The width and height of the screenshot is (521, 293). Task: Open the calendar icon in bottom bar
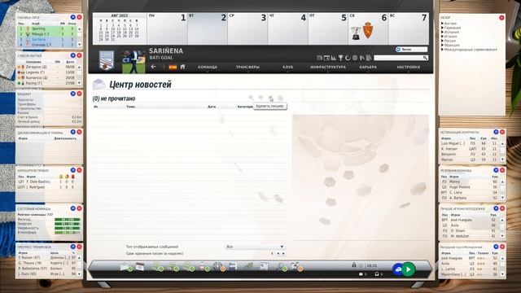coord(140,266)
